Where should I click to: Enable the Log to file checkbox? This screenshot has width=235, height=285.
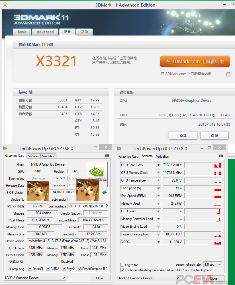coord(122,264)
